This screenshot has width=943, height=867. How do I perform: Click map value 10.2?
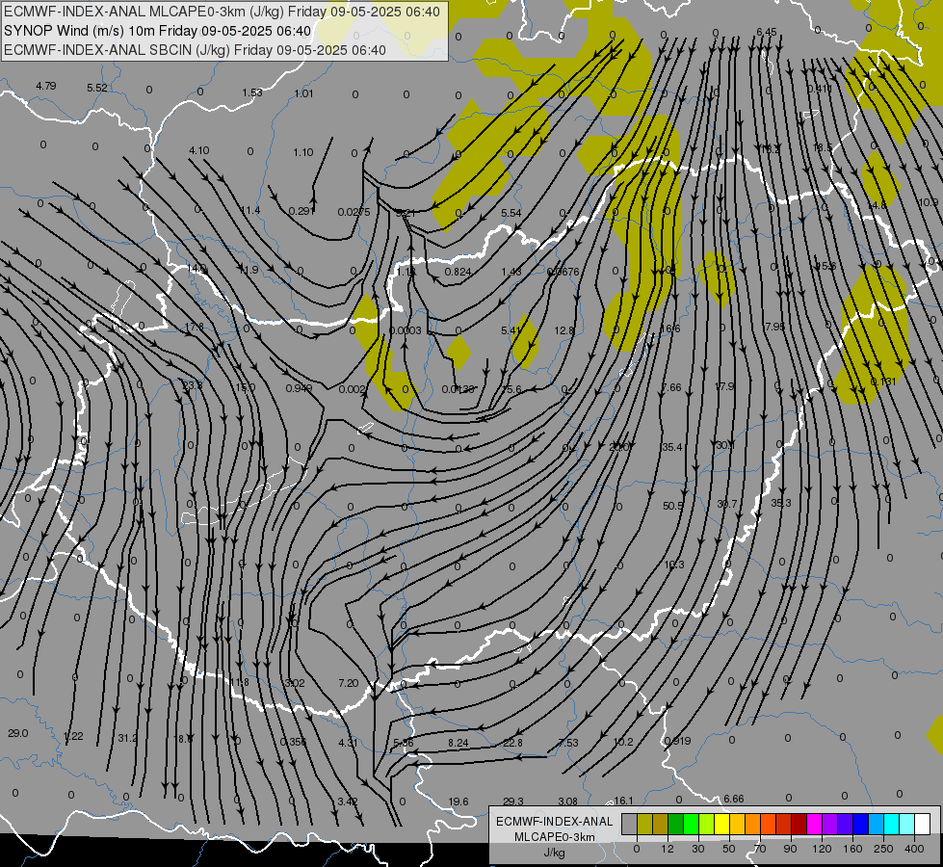[x=623, y=742]
